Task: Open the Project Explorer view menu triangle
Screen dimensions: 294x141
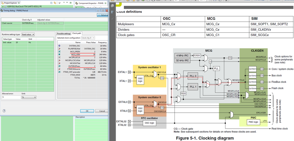Action: tap(64, 3)
